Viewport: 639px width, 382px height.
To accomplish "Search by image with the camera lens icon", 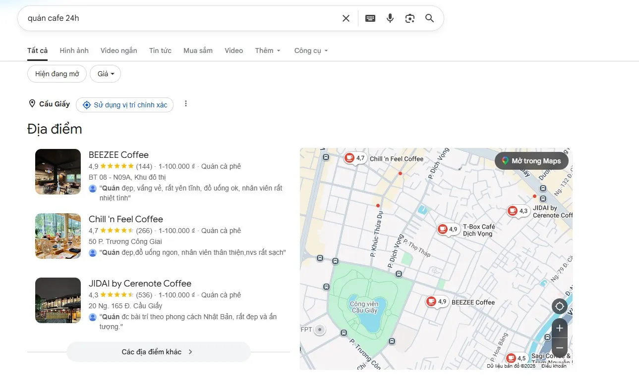I will coord(410,18).
